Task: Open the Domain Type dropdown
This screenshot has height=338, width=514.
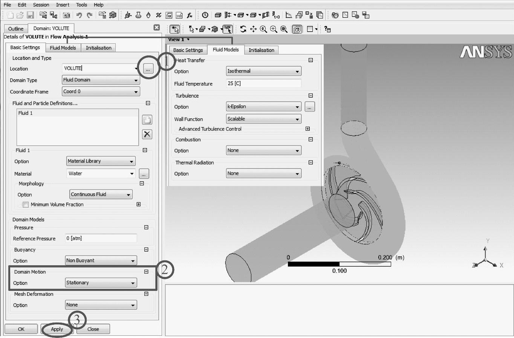Action: coord(101,80)
